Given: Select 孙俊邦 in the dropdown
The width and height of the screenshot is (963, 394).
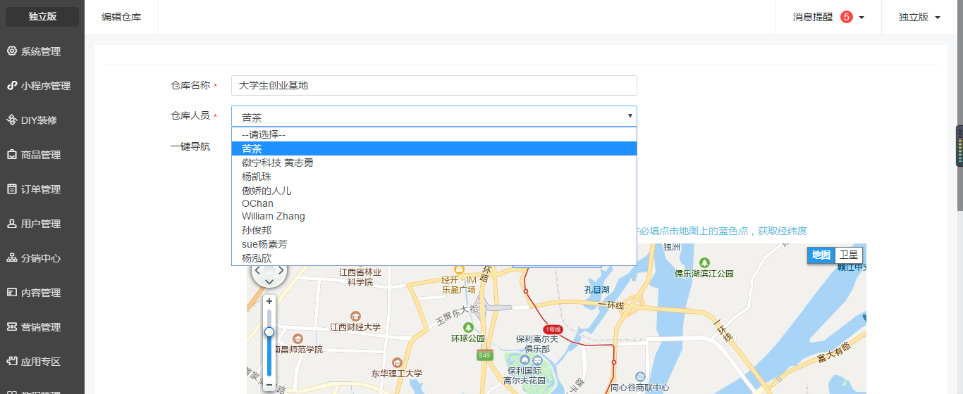Looking at the screenshot, I should point(434,230).
